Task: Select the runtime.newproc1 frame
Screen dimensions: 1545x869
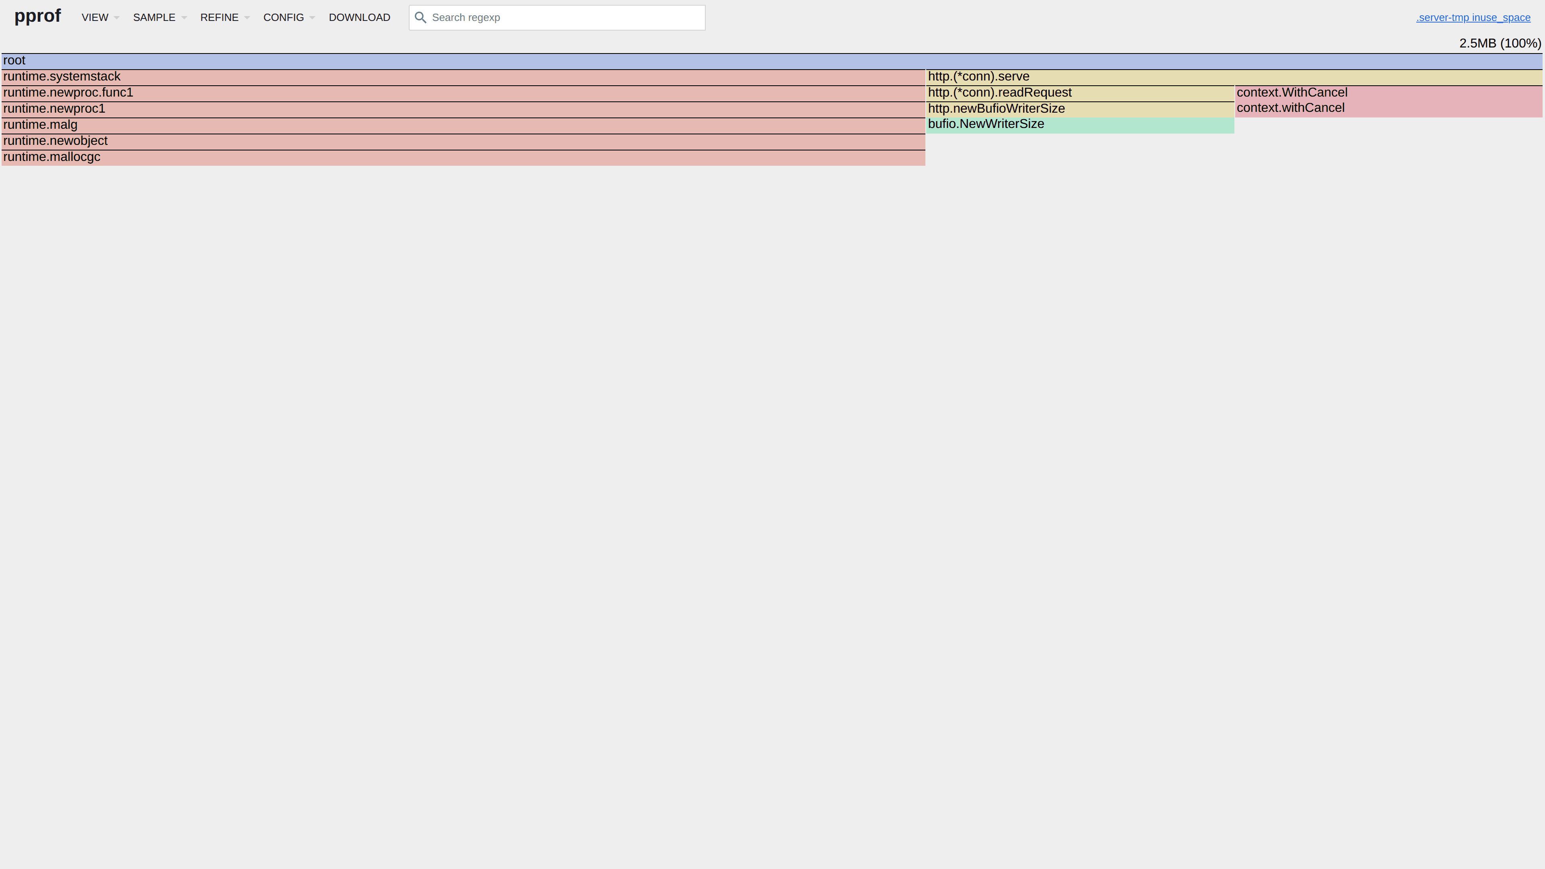Action: [x=463, y=109]
